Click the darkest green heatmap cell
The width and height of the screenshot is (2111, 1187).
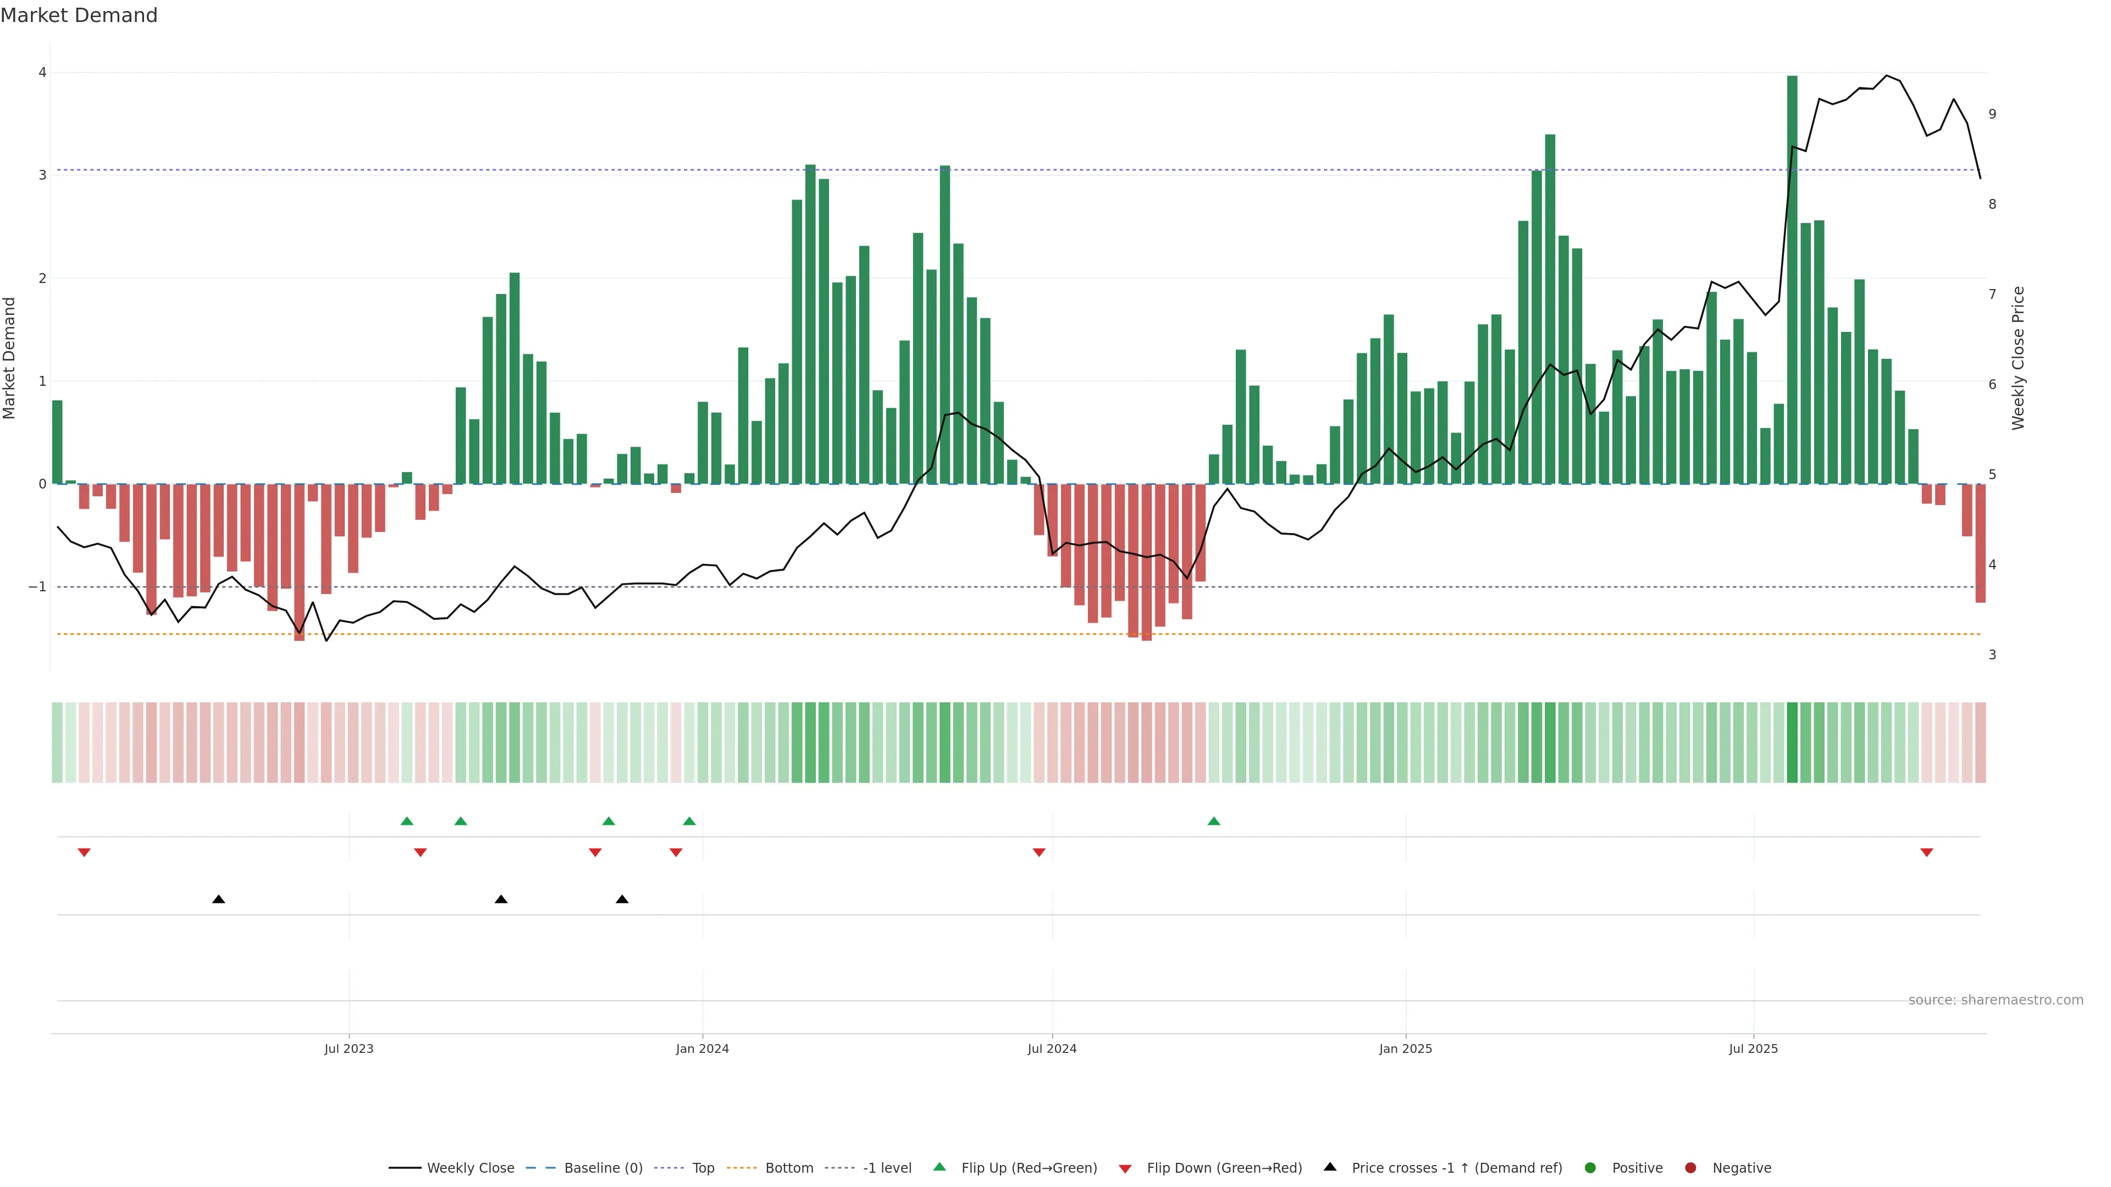click(x=1792, y=742)
